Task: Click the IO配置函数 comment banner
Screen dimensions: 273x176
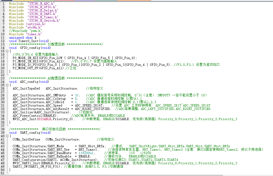Action: click(56, 44)
